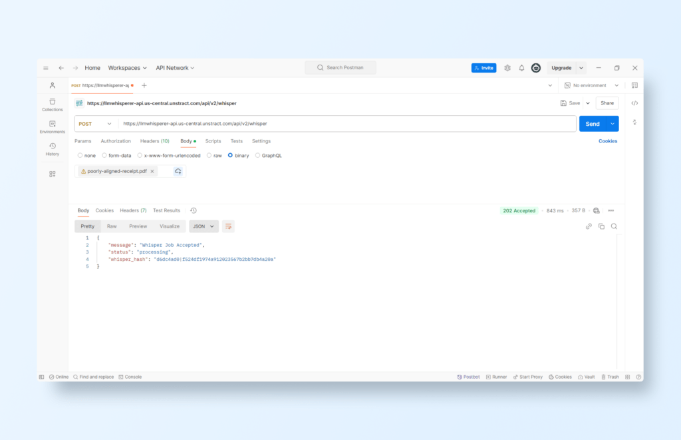Open the Test Results response tab
Screen dimensions: 681x440
point(166,210)
